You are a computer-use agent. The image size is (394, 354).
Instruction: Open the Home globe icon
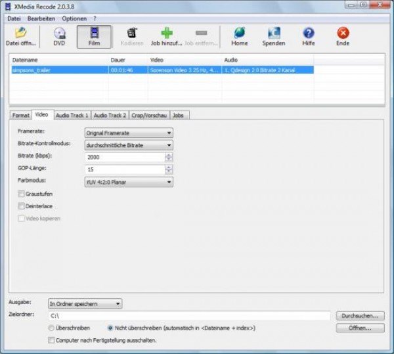click(239, 33)
